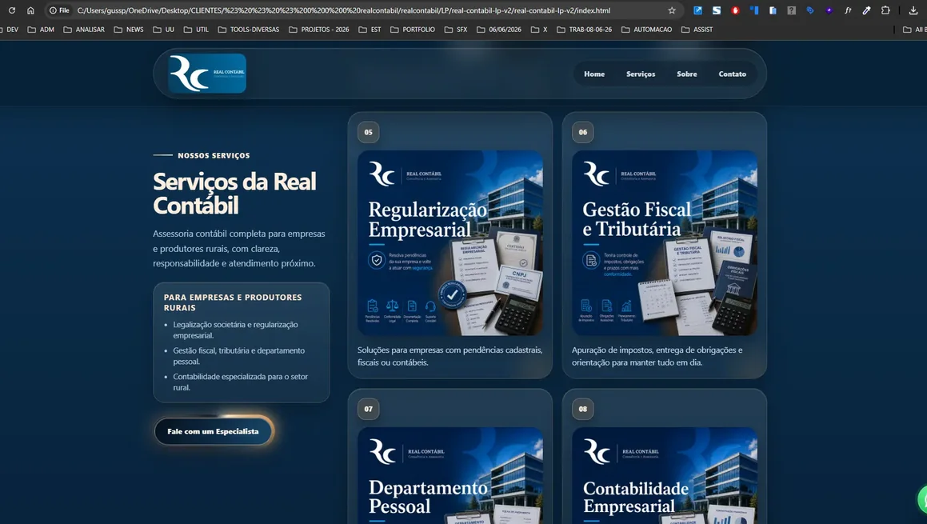Open the SFX bookmarks folder

tap(456, 30)
